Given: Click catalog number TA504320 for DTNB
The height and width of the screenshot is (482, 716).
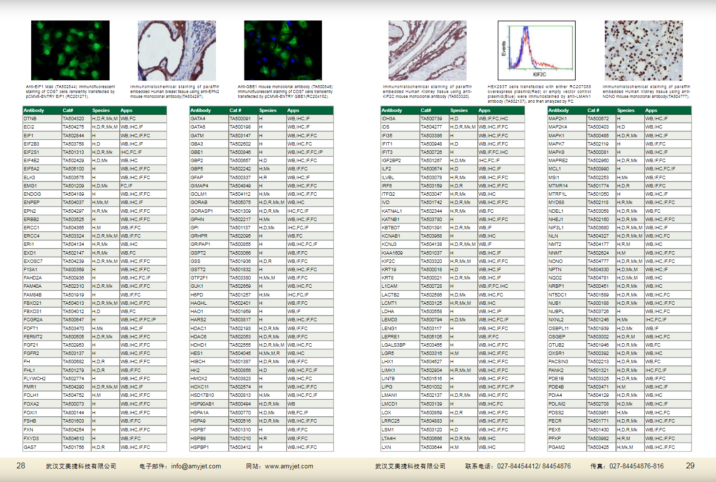Looking at the screenshot, I should pos(74,119).
